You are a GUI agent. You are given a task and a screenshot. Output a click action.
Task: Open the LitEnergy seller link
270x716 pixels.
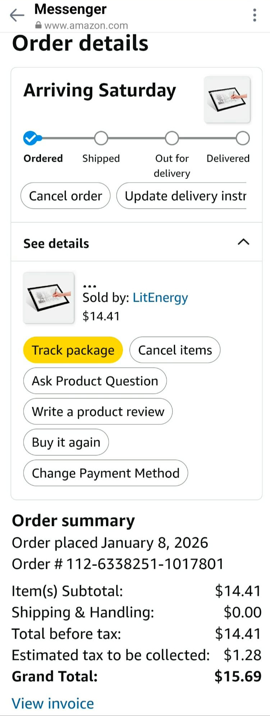tap(160, 298)
